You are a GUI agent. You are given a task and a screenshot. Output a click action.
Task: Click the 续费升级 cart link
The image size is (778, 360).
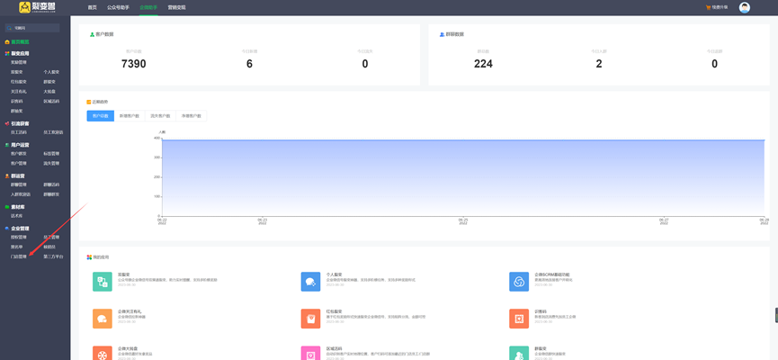click(x=717, y=7)
